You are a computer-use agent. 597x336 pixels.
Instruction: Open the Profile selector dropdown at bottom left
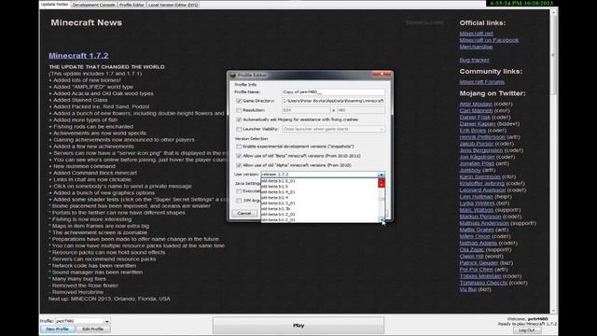click(106, 321)
